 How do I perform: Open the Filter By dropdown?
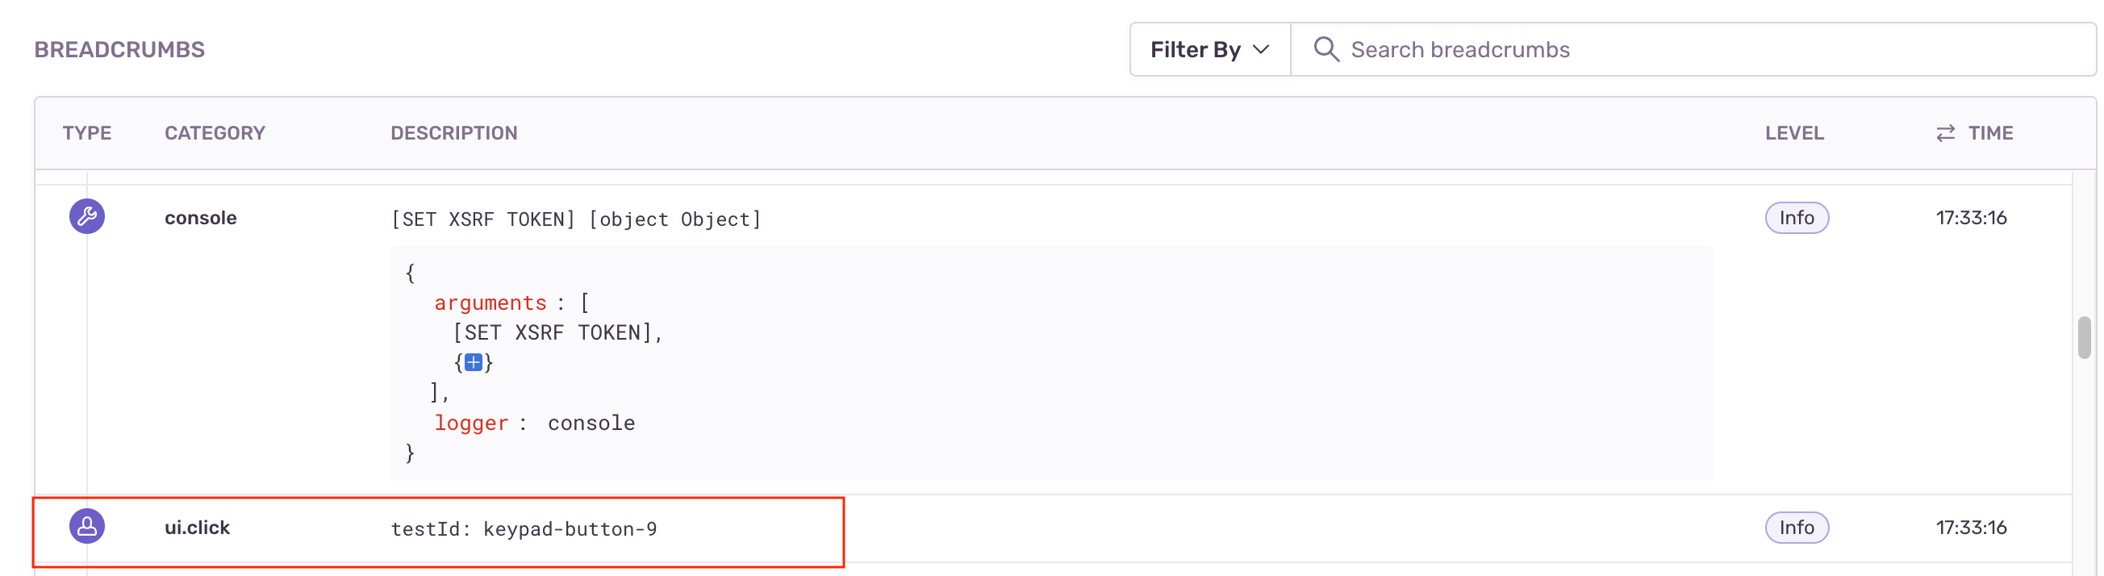(1209, 49)
